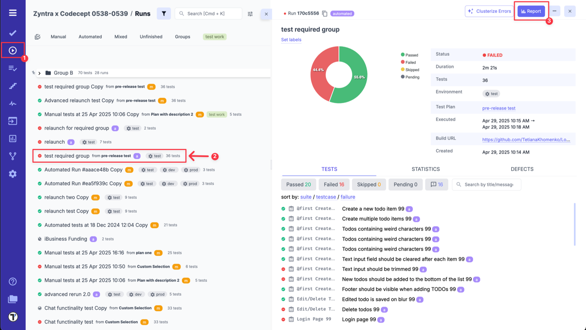Screen dimensions: 586x330
Task: Toggle the Skipped 0 results filter
Action: tap(369, 184)
